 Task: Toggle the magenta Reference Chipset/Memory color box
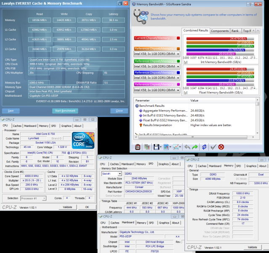[178, 84]
